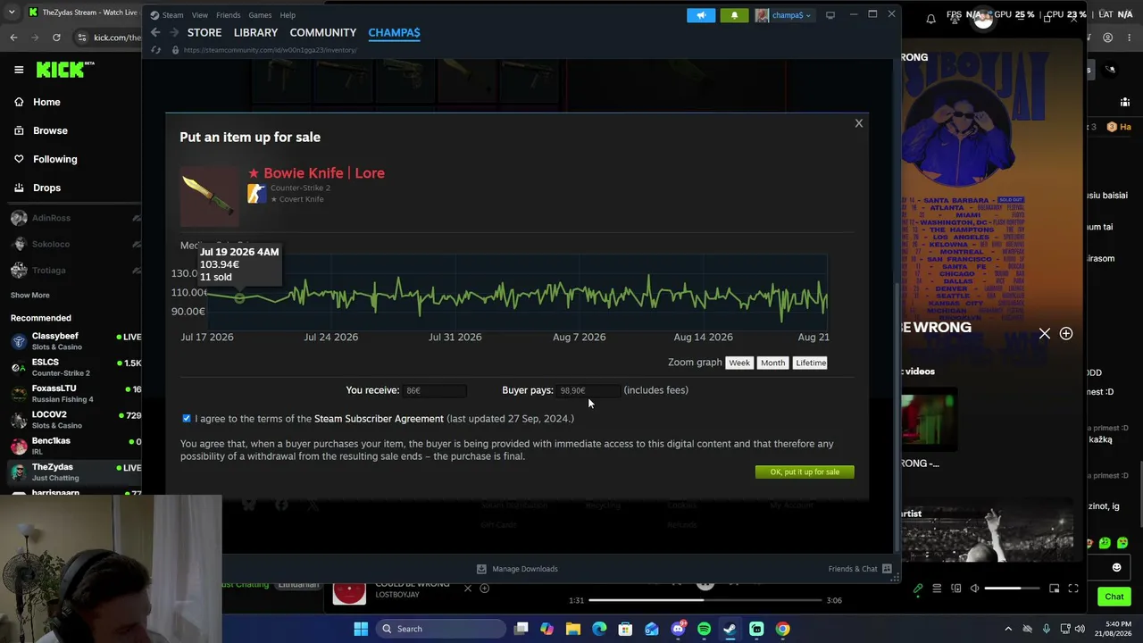
Task: Uncheck the Steam Subscriber Agreement checkbox
Action: pos(187,418)
